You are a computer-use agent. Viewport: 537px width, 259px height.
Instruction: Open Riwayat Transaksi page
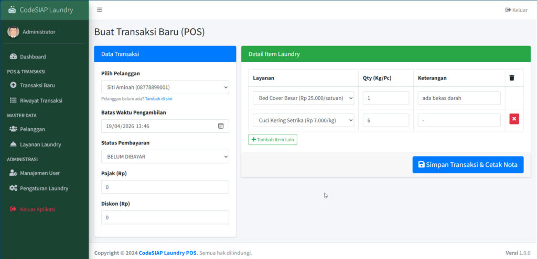(x=41, y=100)
